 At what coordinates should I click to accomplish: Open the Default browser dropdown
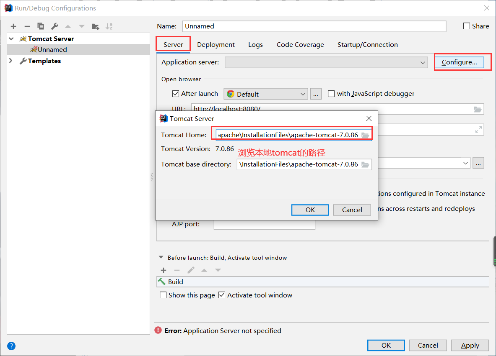point(303,93)
